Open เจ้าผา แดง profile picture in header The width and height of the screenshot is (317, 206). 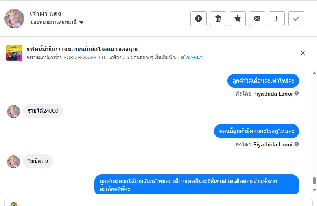click(14, 19)
